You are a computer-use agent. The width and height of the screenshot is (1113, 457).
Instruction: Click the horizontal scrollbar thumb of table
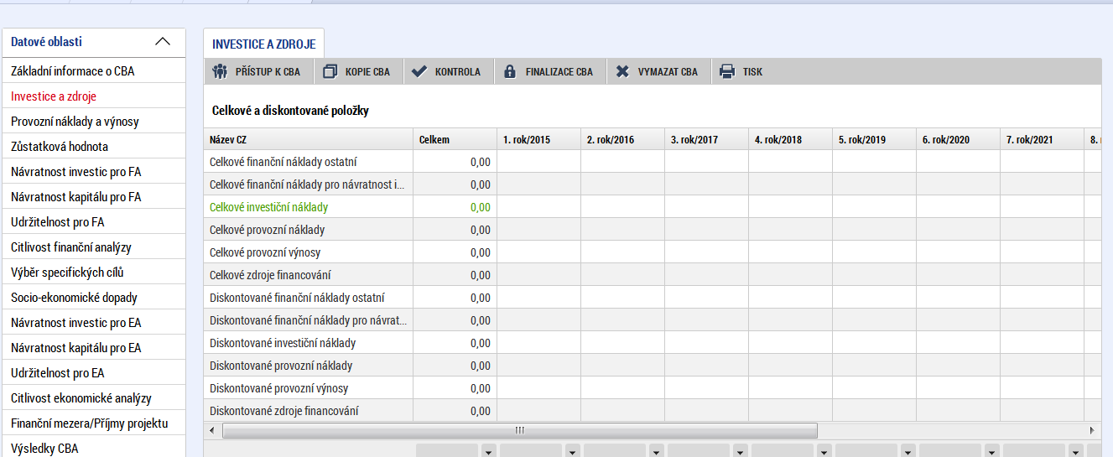(519, 430)
